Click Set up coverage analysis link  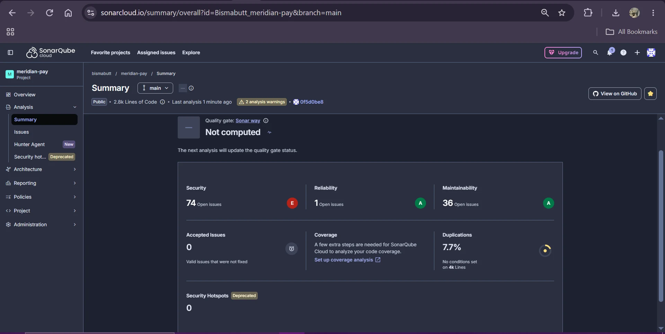pos(347,260)
